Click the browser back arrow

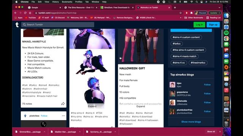[x=16, y=13]
